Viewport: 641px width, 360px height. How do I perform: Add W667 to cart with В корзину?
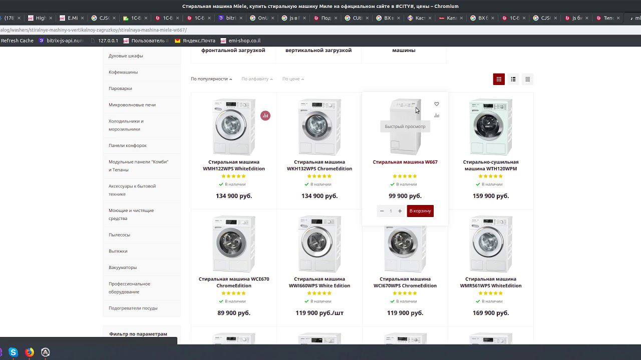[420, 211]
